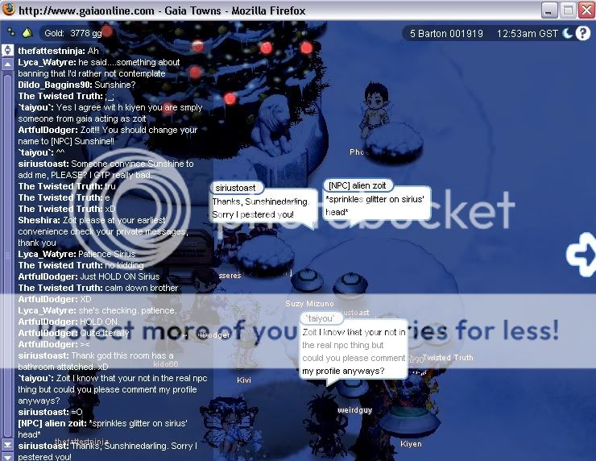Viewport: 596px width, 461px height.
Task: Click The Twisted Truth "xD" chat line
Action: [67, 209]
